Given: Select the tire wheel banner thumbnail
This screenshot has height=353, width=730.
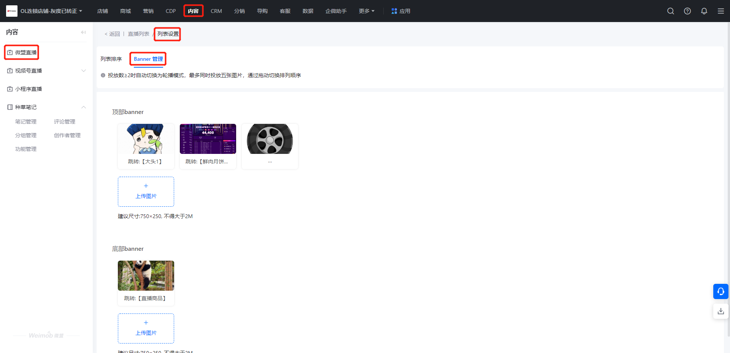Looking at the screenshot, I should point(270,139).
